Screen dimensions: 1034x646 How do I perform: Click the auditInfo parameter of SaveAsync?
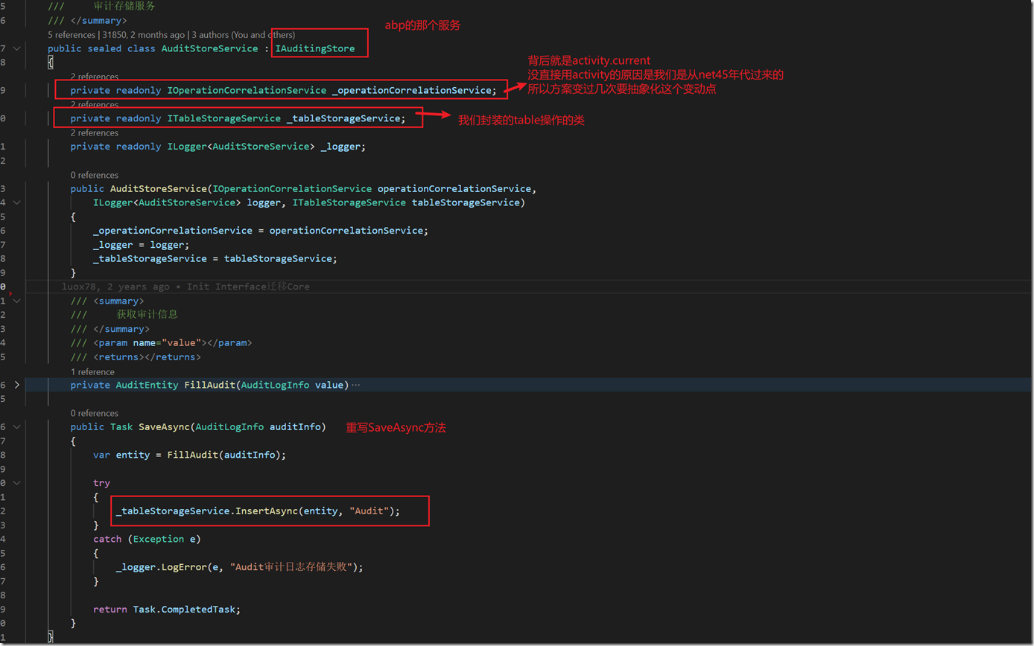(x=295, y=427)
